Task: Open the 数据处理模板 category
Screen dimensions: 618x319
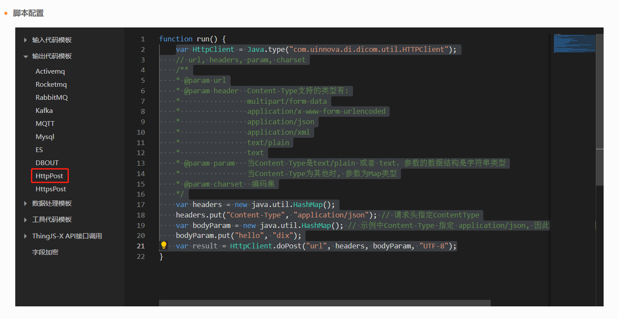Action: (x=52, y=204)
